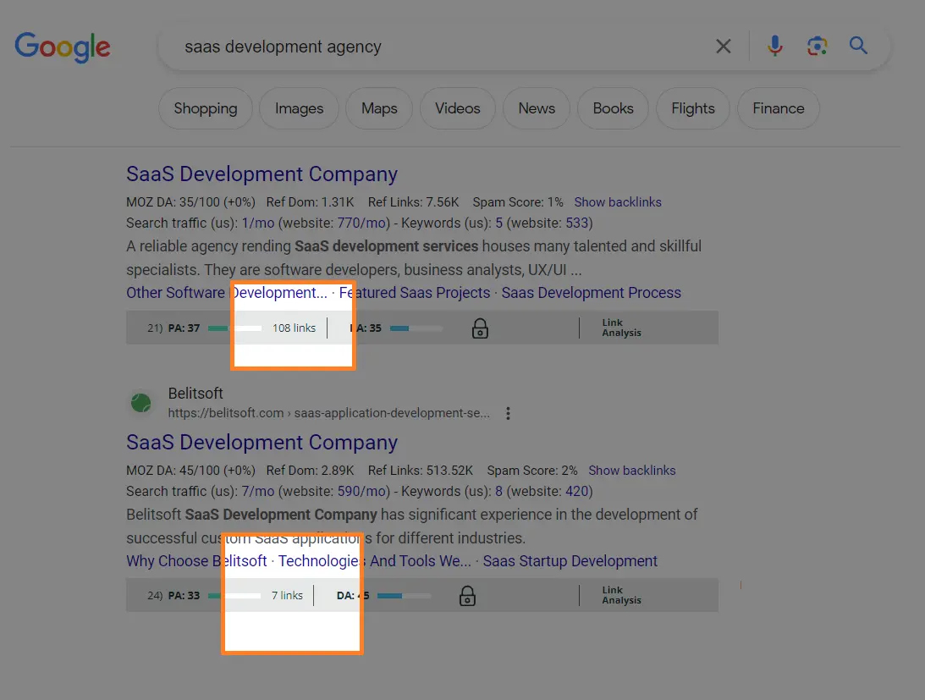925x700 pixels.
Task: Open the Other Software Development... sitelink
Action: (227, 293)
